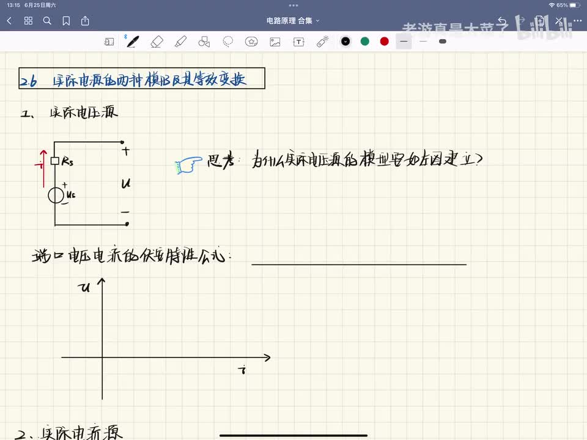The image size is (587, 440).
Task: Select the Pen tool
Action: (x=133, y=42)
